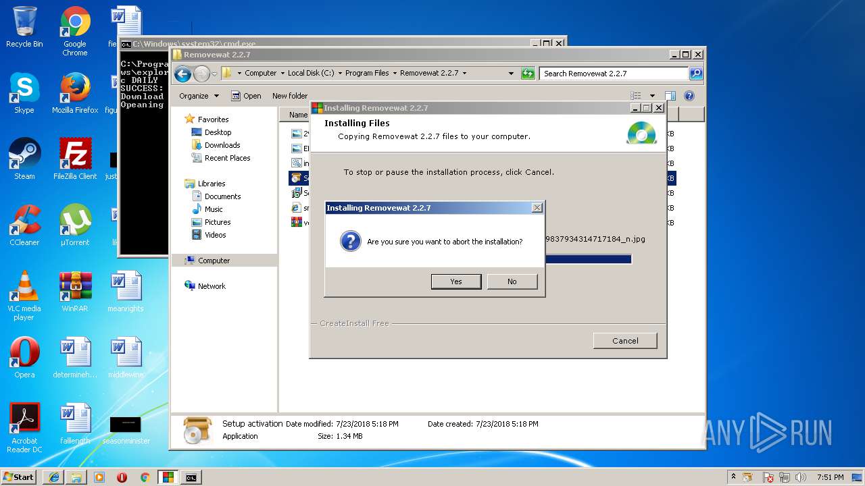Select Libraries in navigation pane
Viewport: 865px width, 486px height.
click(212, 184)
